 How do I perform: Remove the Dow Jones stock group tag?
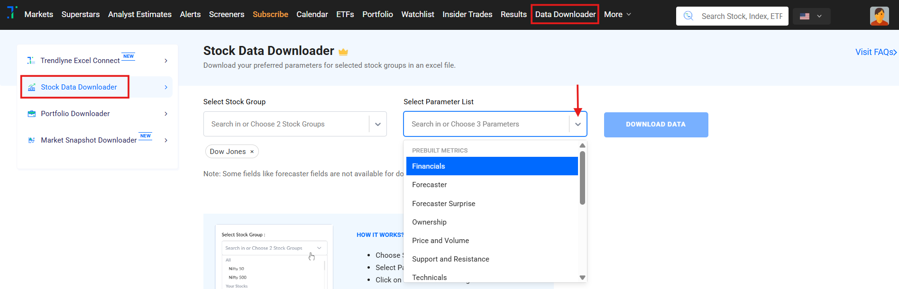[x=252, y=152]
